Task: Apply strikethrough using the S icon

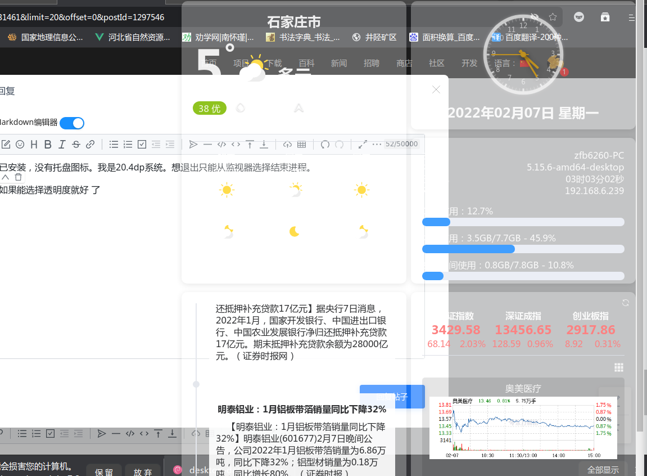Action: (76, 144)
